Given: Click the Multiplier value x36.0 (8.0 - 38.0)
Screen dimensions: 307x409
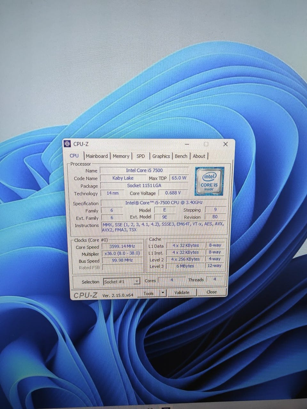Looking at the screenshot, I should point(122,253).
